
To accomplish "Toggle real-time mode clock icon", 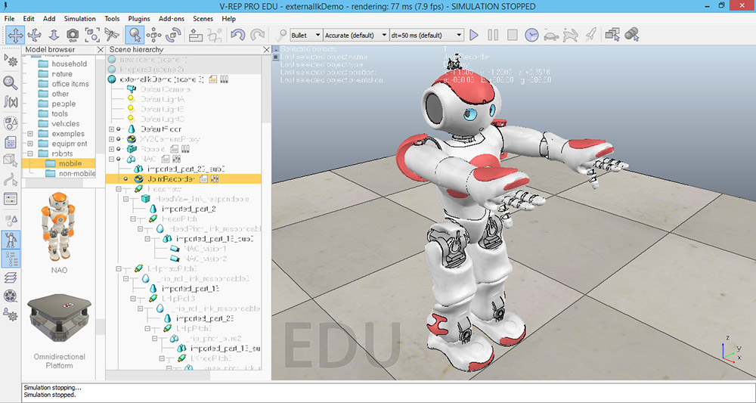I will click(531, 36).
